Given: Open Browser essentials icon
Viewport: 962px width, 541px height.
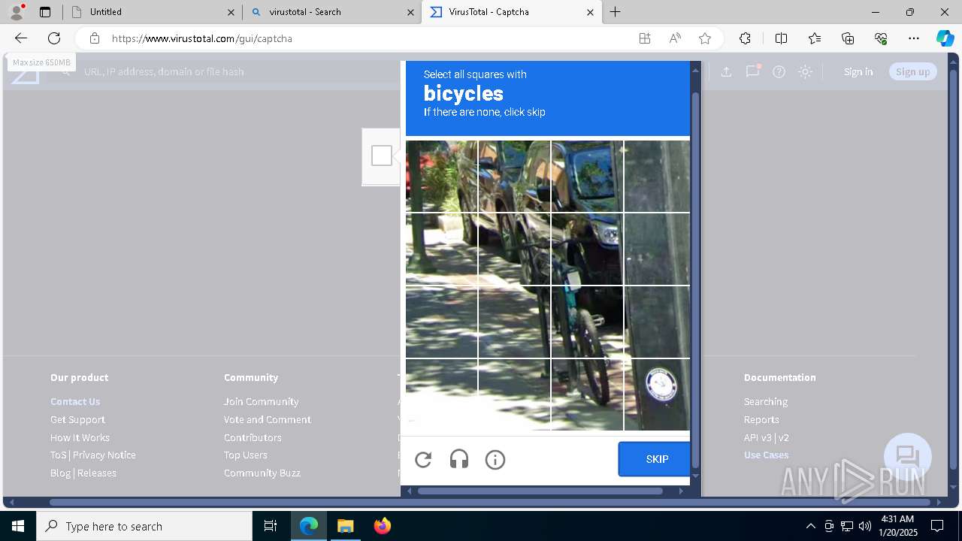Looking at the screenshot, I should (x=881, y=38).
